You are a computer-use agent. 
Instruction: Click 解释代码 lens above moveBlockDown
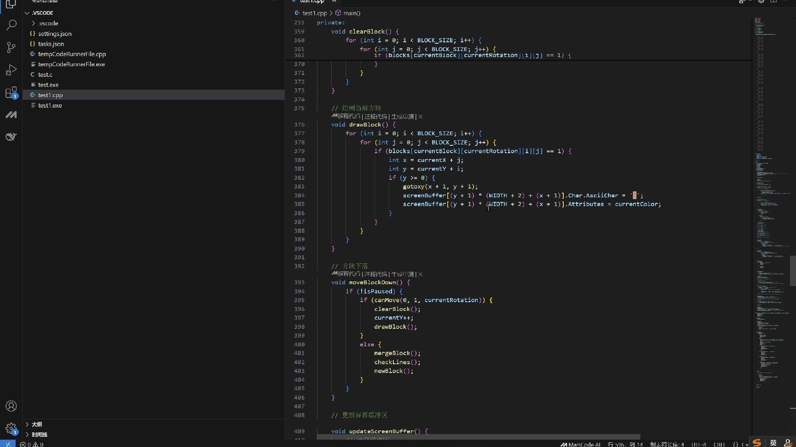point(349,274)
